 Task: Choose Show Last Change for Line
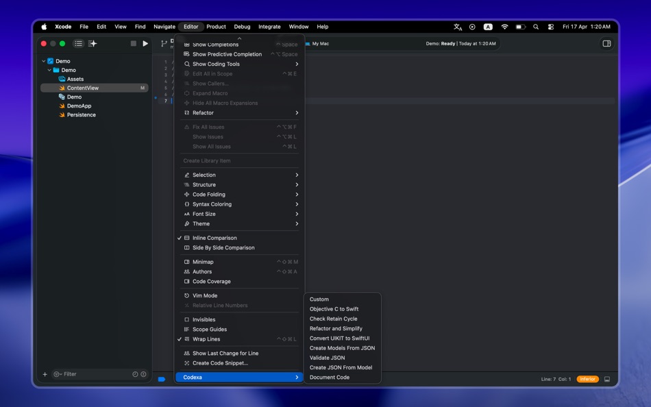(240, 354)
